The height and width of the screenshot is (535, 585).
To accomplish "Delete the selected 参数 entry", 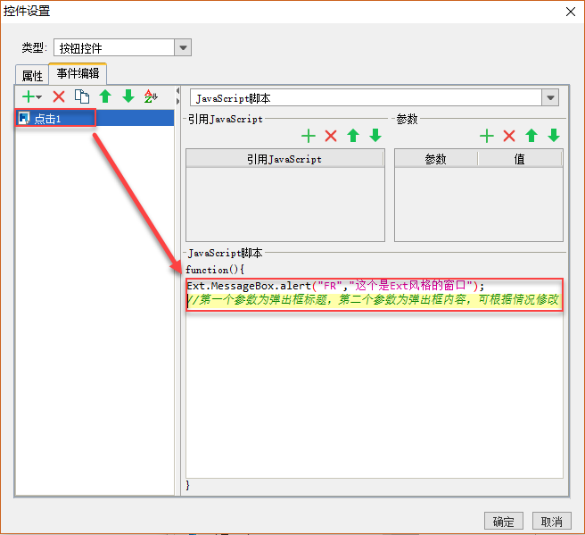I will [509, 136].
